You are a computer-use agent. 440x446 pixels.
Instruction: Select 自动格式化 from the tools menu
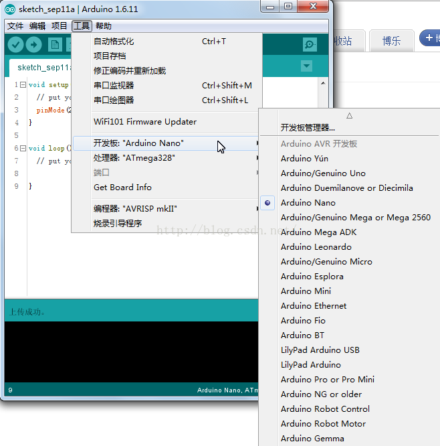click(x=168, y=42)
